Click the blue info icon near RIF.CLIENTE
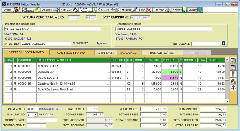 (x=223, y=43)
